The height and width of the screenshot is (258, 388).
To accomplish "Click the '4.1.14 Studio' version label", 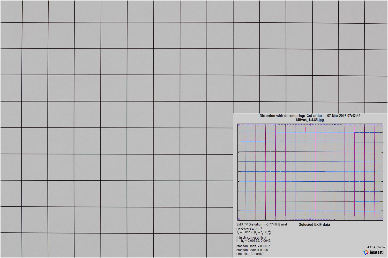I will tap(376, 247).
